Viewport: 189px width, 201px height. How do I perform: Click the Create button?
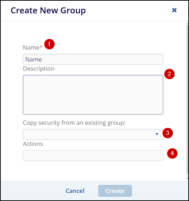click(115, 191)
